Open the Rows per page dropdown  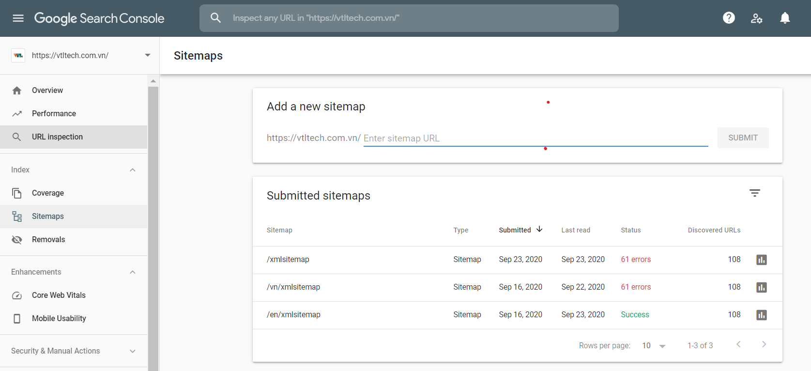click(x=654, y=346)
